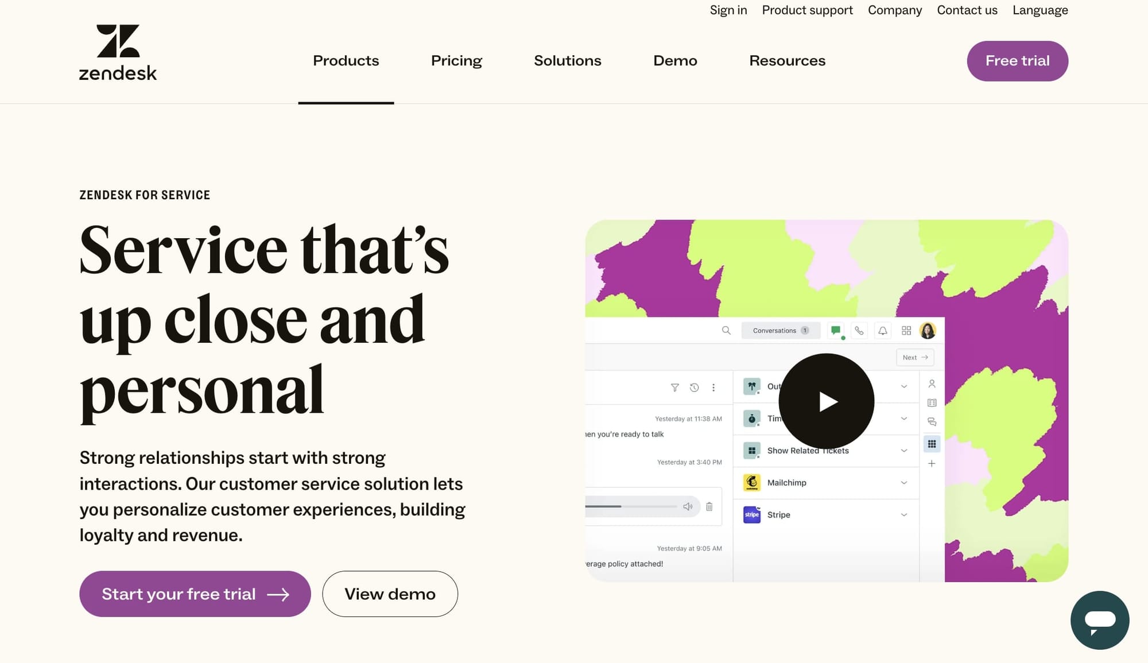The height and width of the screenshot is (663, 1148).
Task: Toggle the highlighted apps panel in the right sidebar
Action: click(932, 444)
